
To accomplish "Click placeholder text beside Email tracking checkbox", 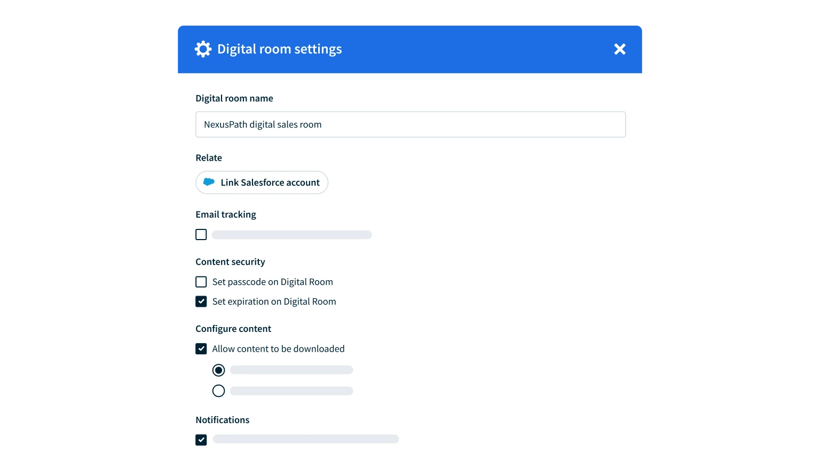I will click(291, 235).
